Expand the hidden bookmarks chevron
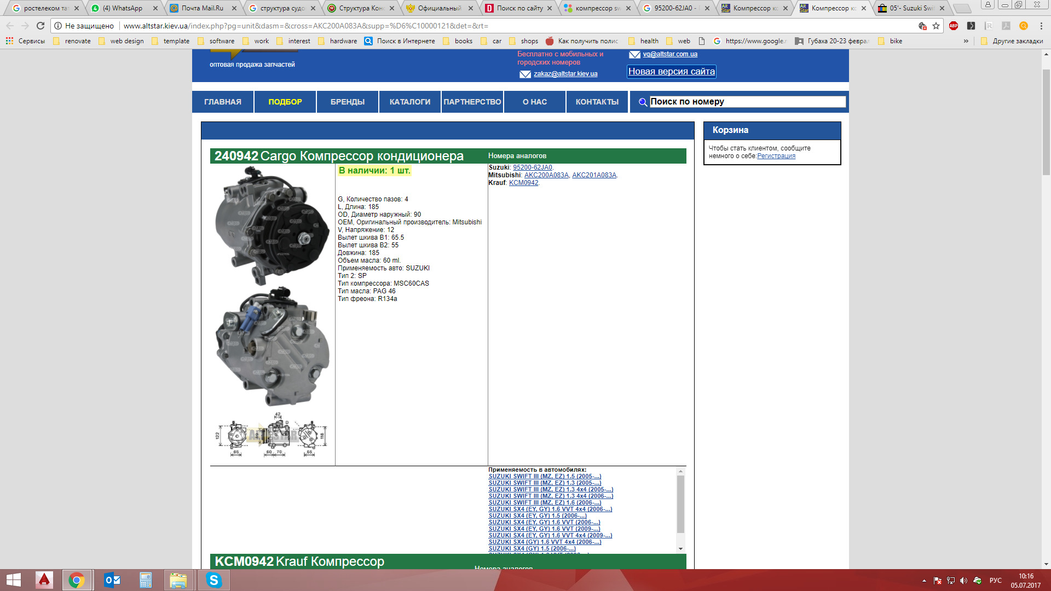The height and width of the screenshot is (591, 1051). pyautogui.click(x=966, y=41)
